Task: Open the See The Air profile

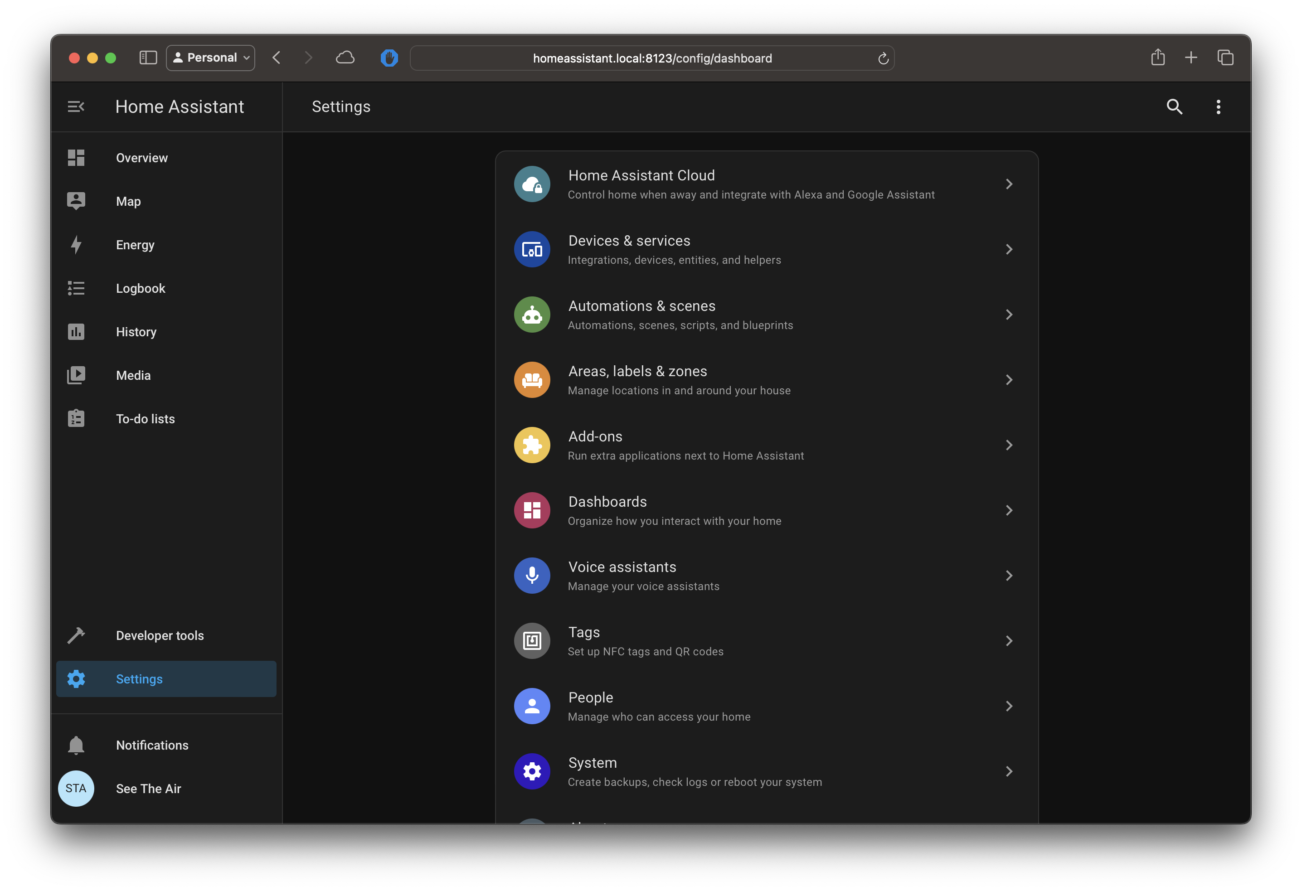Action: coord(148,789)
